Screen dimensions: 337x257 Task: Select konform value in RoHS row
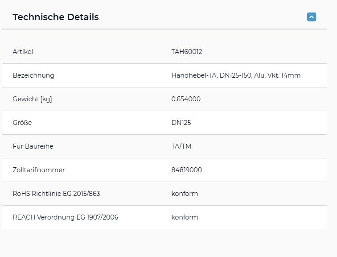[185, 194]
